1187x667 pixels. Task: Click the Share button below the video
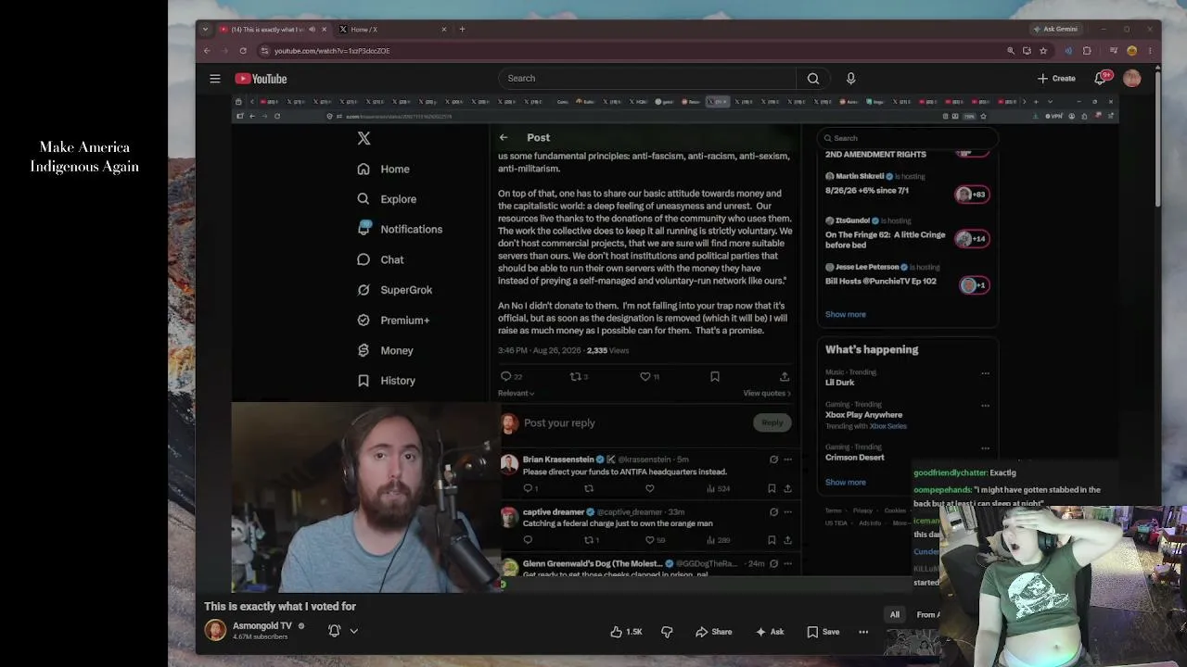click(714, 632)
